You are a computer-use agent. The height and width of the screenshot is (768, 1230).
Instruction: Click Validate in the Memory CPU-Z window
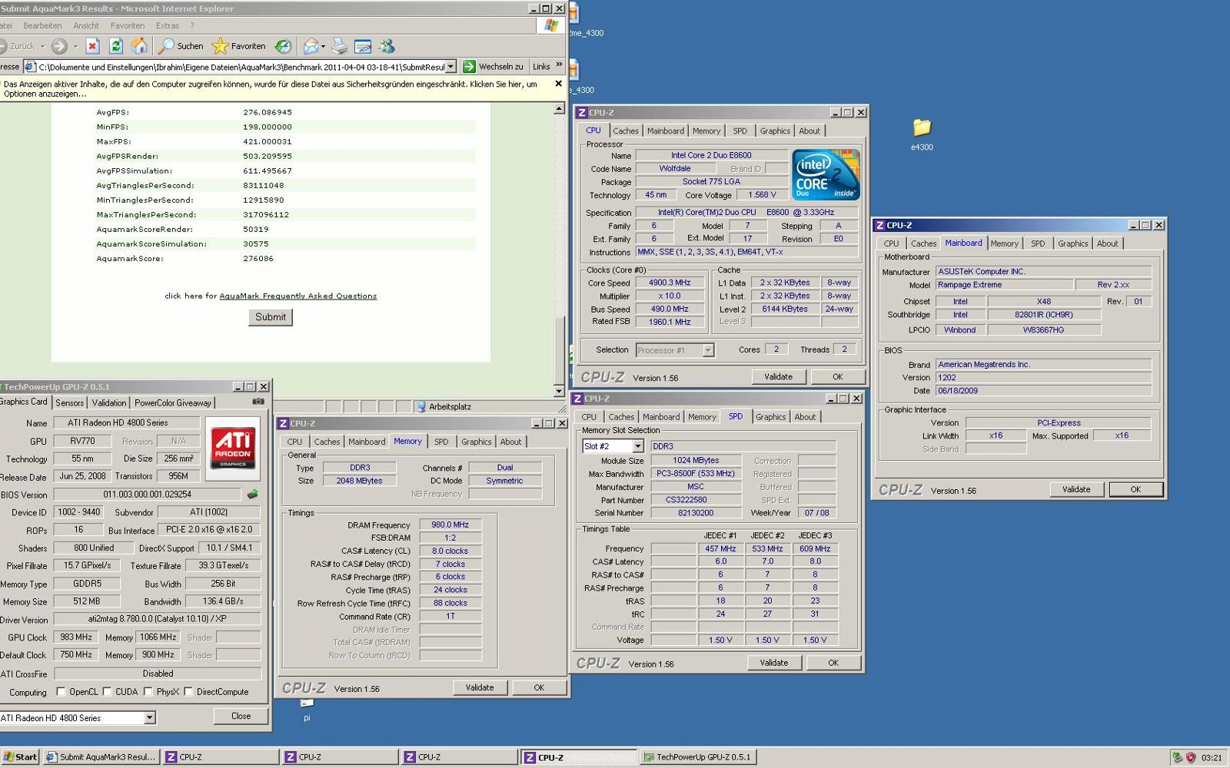[x=480, y=687]
